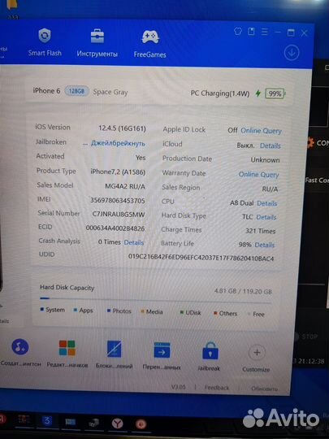Open the data transfer tool icon
The image size is (329, 439).
tap(162, 350)
